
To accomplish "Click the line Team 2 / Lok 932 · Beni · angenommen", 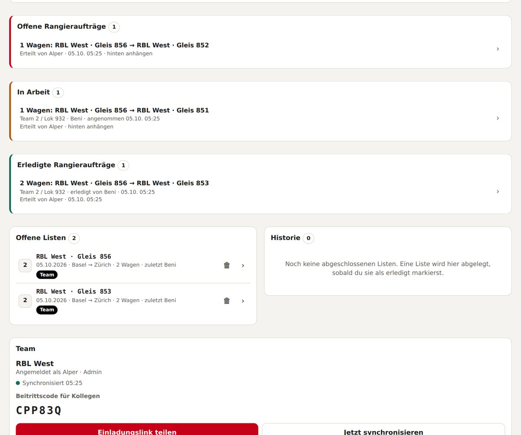I will pyautogui.click(x=90, y=119).
